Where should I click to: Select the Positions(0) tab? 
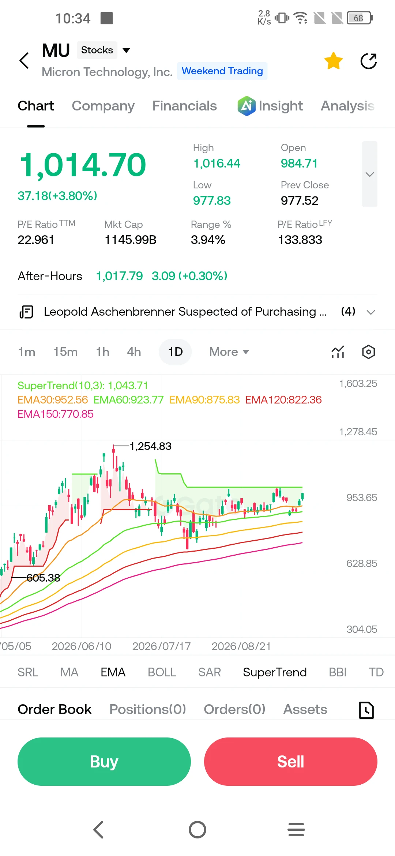pos(148,709)
